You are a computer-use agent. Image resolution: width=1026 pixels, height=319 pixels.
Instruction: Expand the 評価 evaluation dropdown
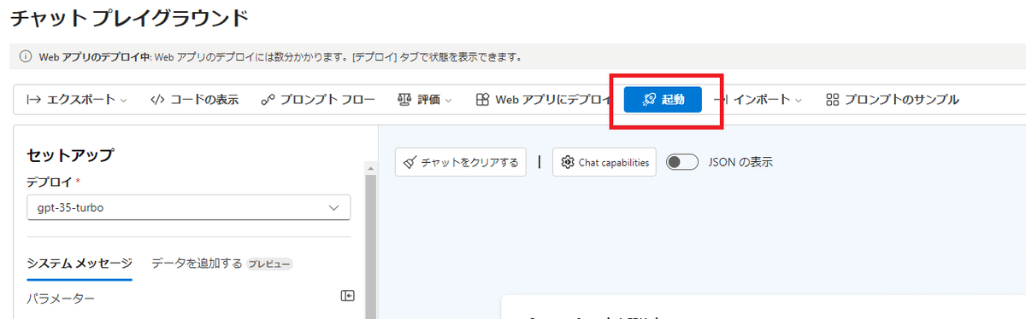425,100
